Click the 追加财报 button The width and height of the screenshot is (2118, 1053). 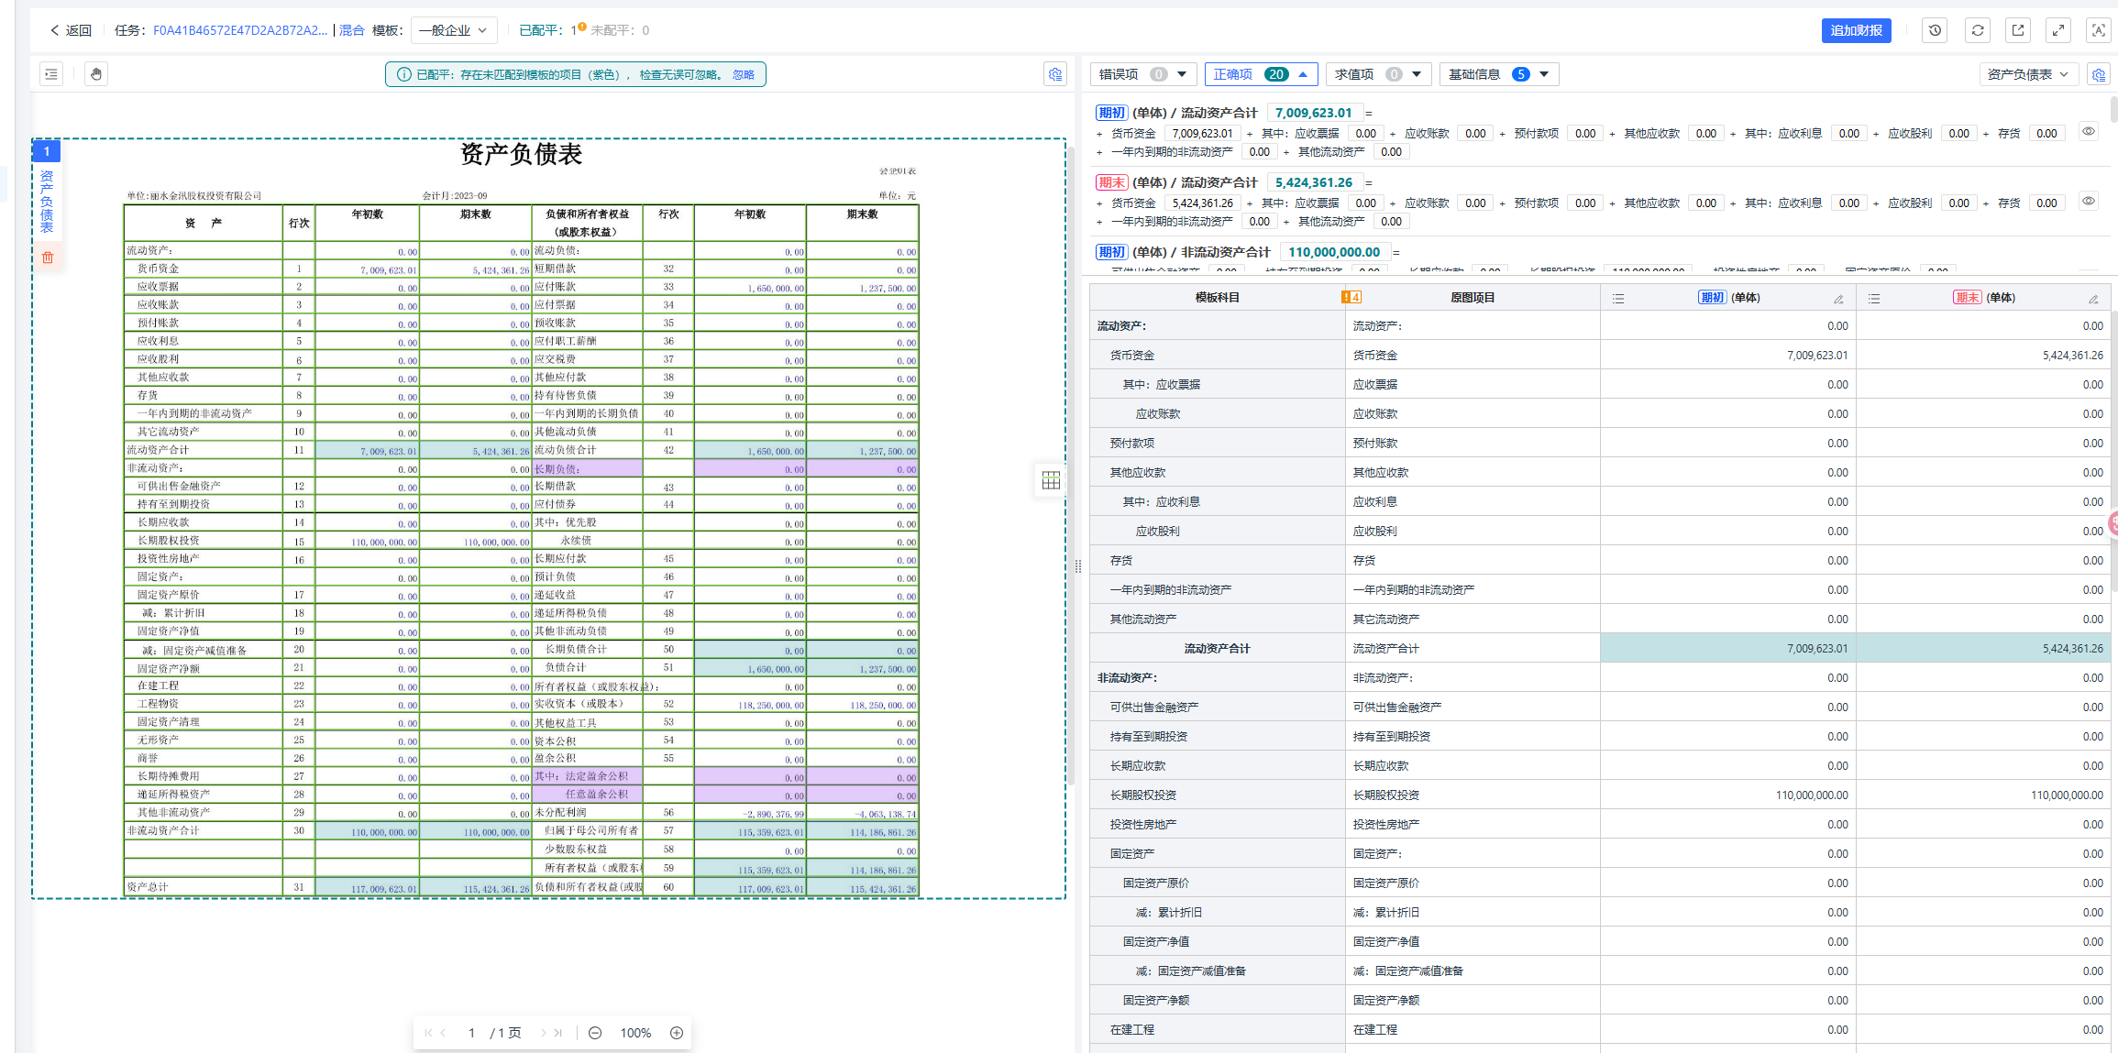click(x=1856, y=30)
